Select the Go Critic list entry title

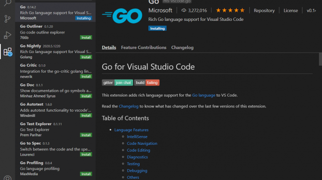pos(28,65)
